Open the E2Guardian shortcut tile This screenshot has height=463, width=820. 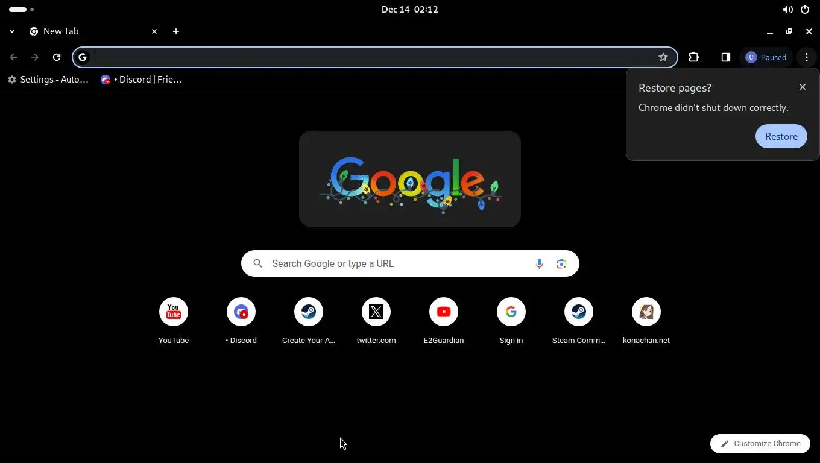[444, 321]
